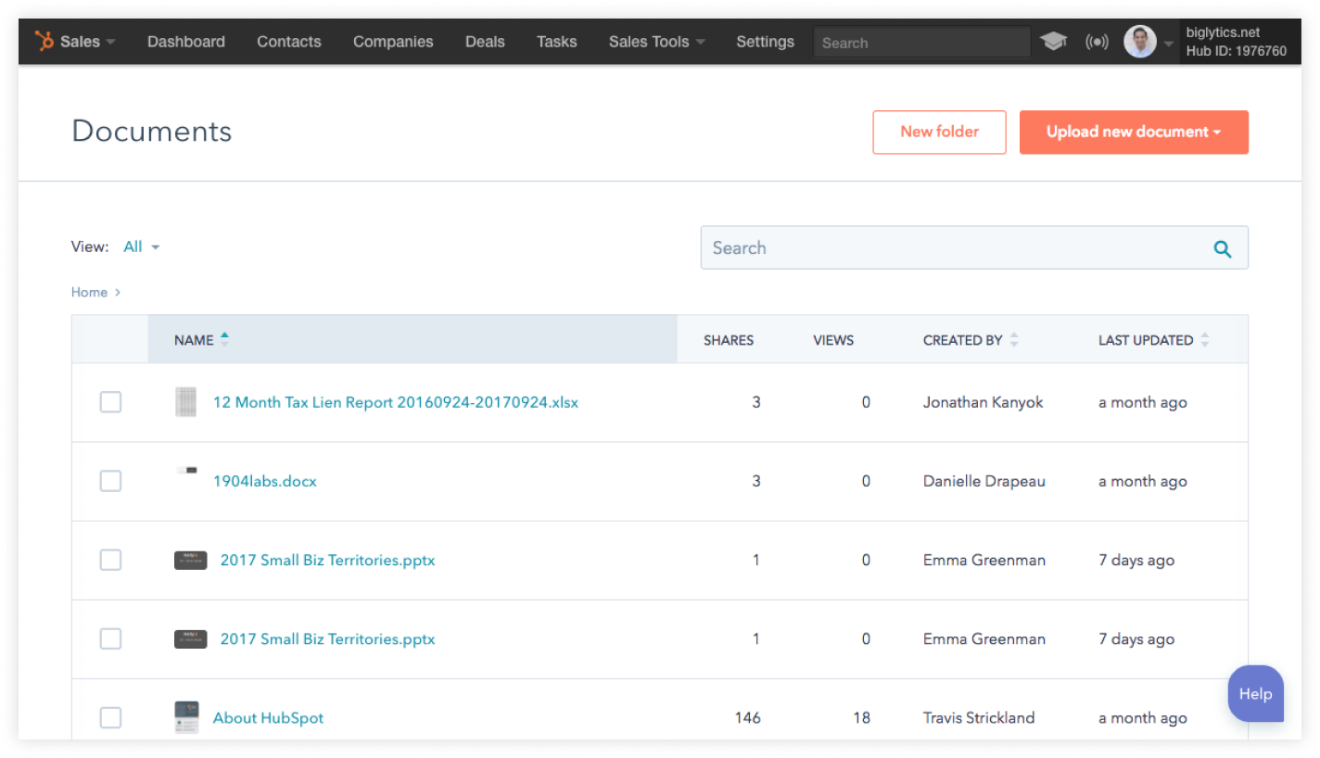Click the New folder button
The height and width of the screenshot is (758, 1320).
[938, 133]
